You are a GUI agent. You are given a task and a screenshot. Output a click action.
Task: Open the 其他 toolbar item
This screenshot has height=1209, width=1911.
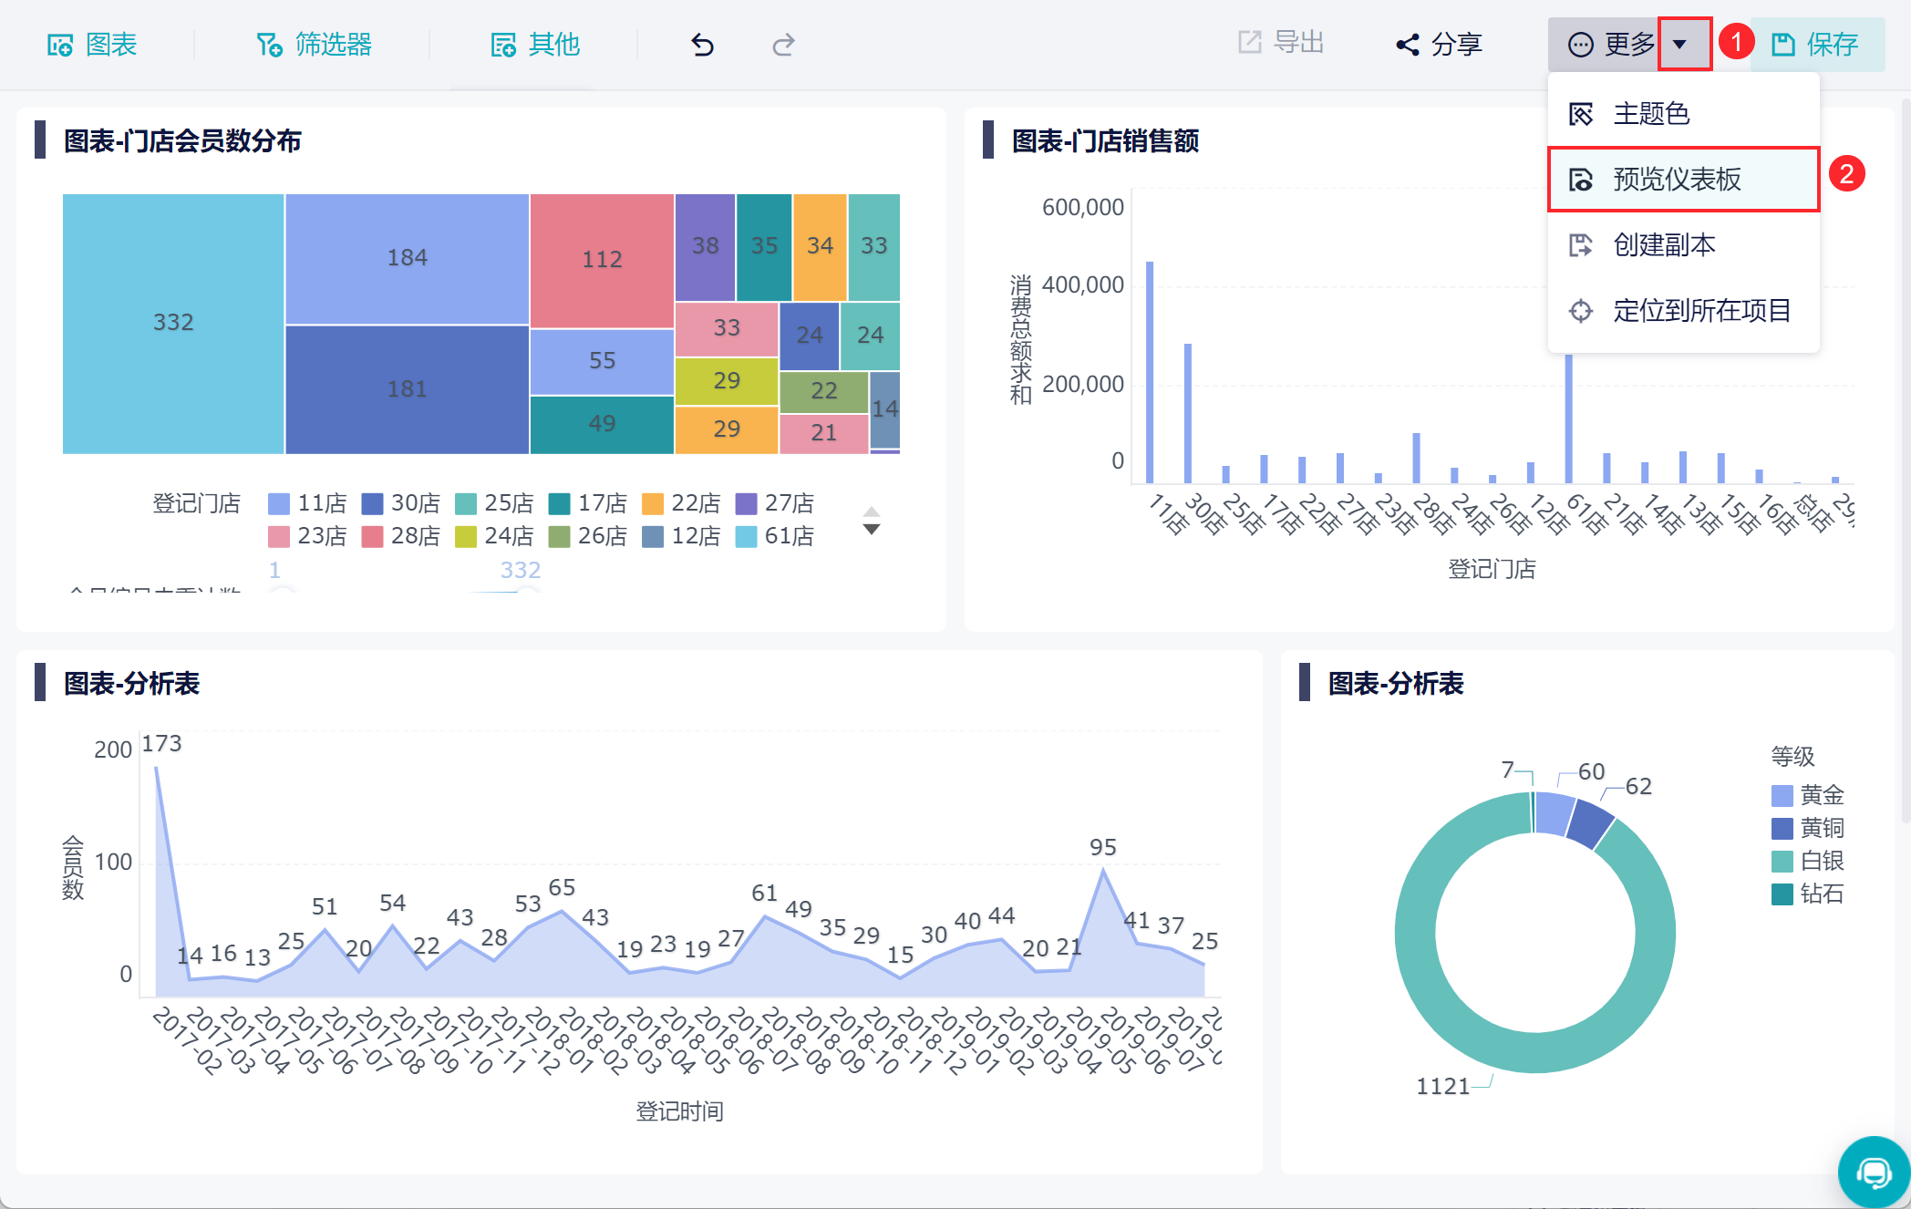pos(535,44)
